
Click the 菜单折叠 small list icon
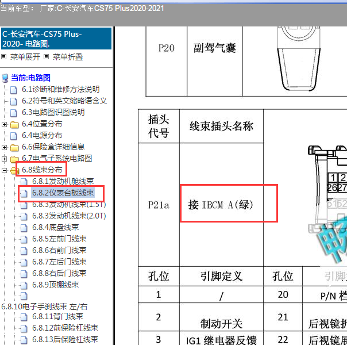(46, 57)
